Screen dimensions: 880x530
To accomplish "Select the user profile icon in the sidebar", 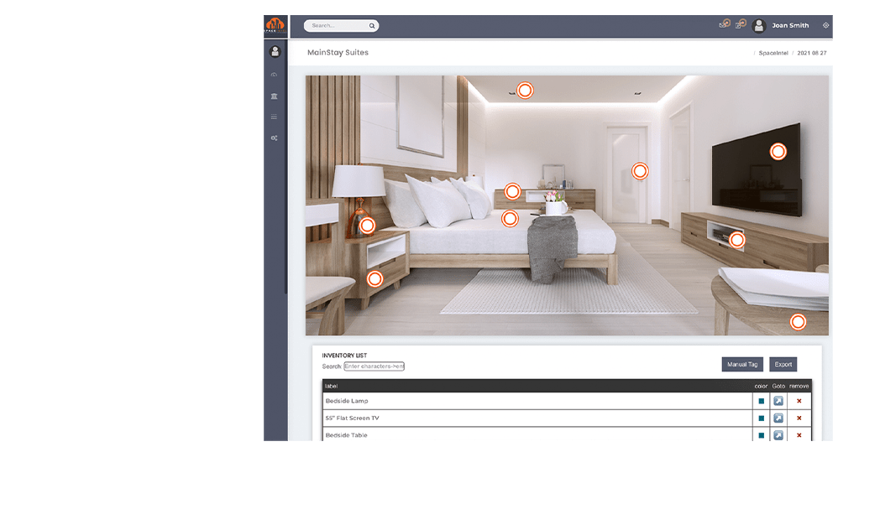I will 274,51.
